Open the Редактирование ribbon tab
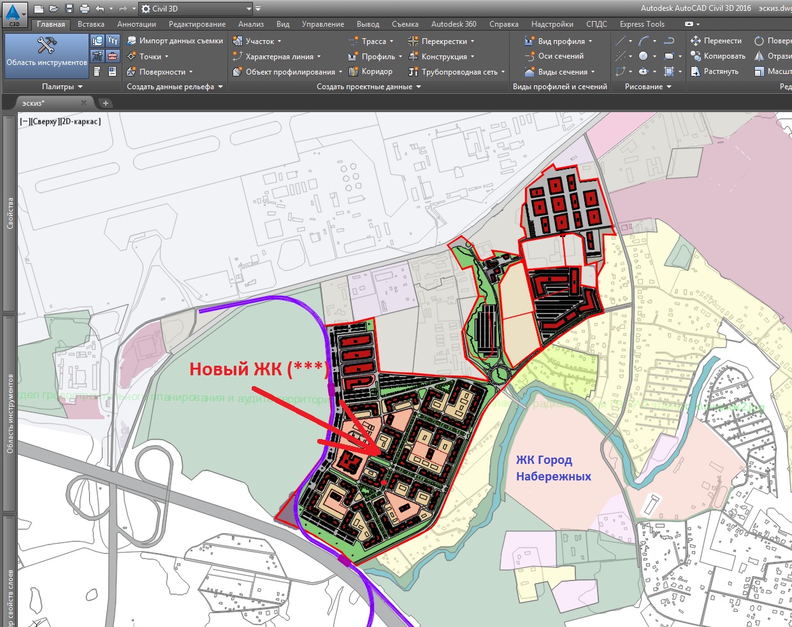 197,24
